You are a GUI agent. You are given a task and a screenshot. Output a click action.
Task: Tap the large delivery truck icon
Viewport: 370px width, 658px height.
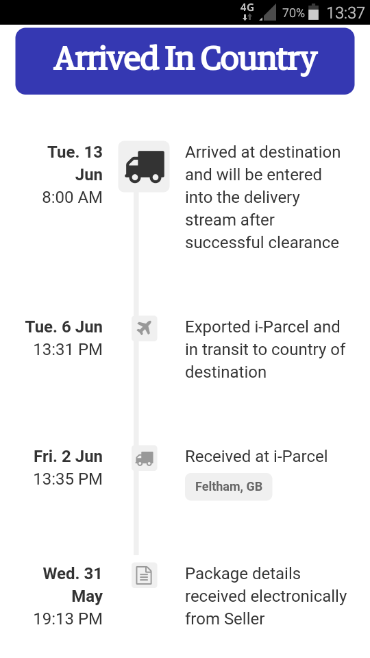[x=144, y=167]
